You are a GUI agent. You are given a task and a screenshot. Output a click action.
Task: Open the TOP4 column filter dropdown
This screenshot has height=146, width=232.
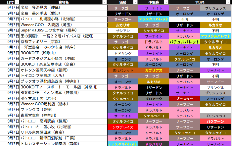[x=228, y=2]
